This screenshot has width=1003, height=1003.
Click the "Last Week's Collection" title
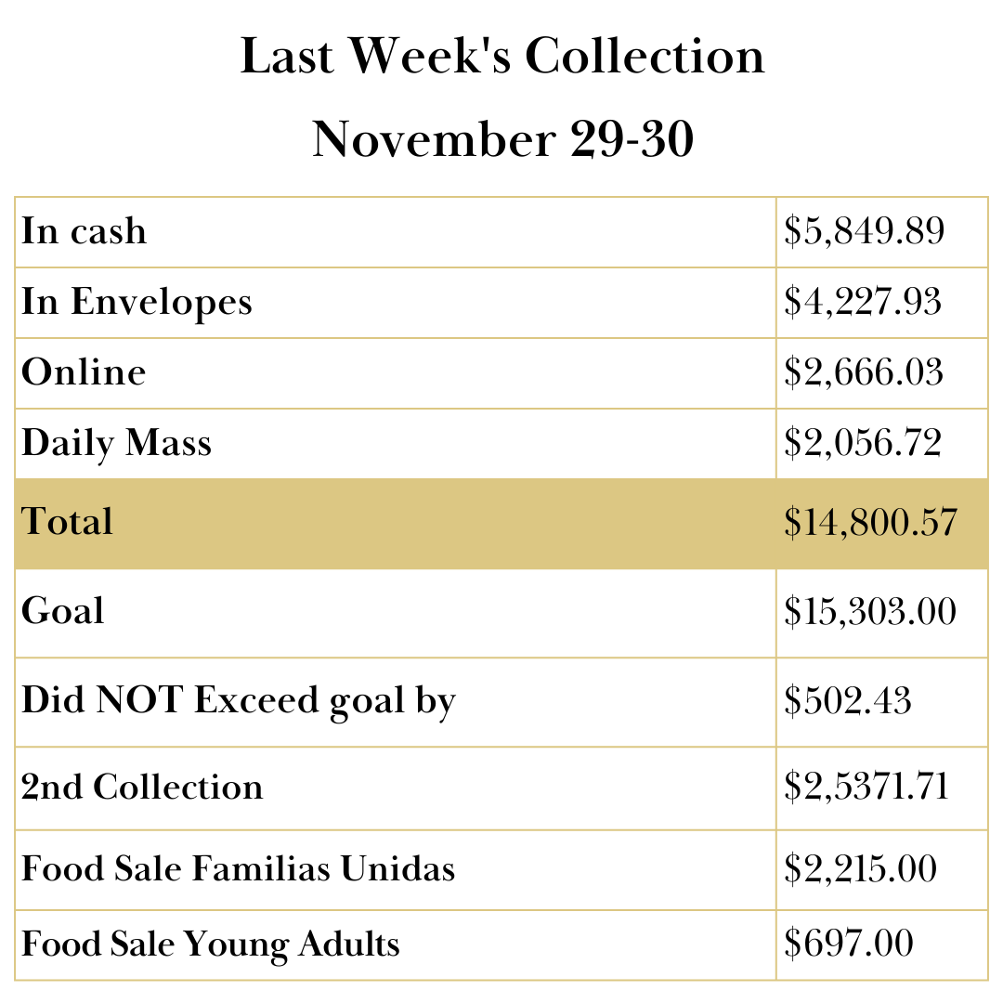tap(502, 57)
